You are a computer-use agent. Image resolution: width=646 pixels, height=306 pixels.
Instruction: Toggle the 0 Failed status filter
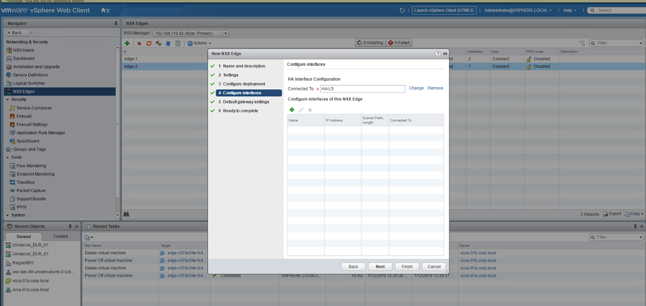tap(399, 43)
